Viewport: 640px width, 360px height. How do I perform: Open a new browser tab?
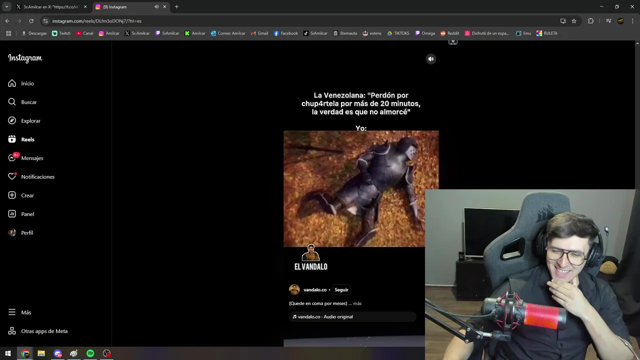click(x=176, y=7)
